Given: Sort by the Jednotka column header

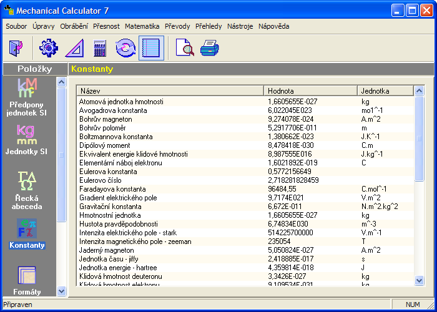Looking at the screenshot, I should 385,91.
